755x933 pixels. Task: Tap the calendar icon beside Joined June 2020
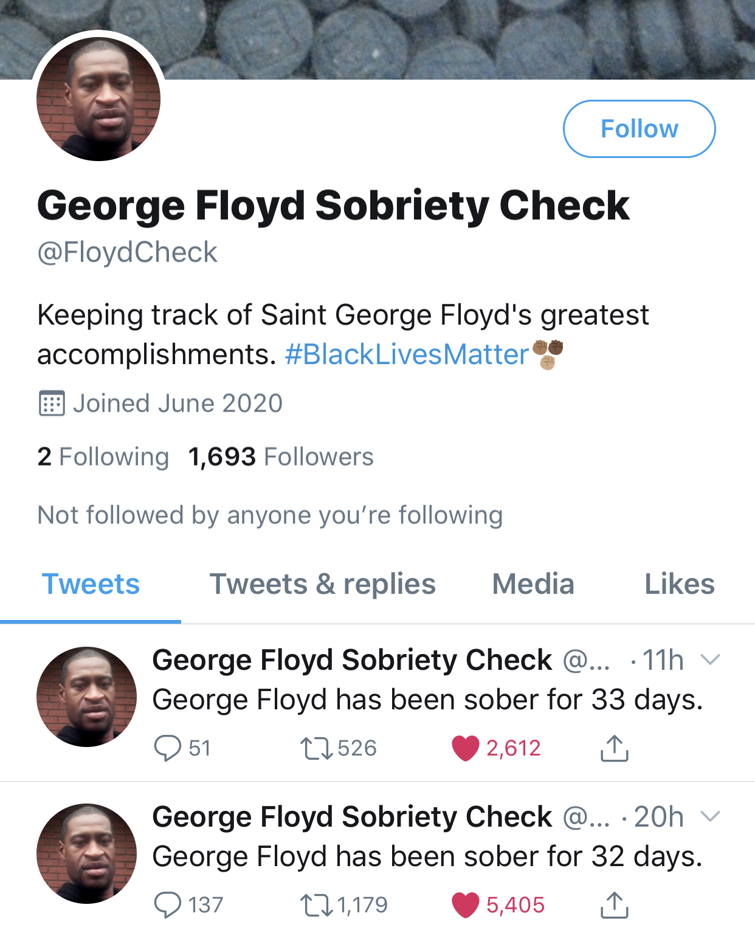[x=52, y=404]
